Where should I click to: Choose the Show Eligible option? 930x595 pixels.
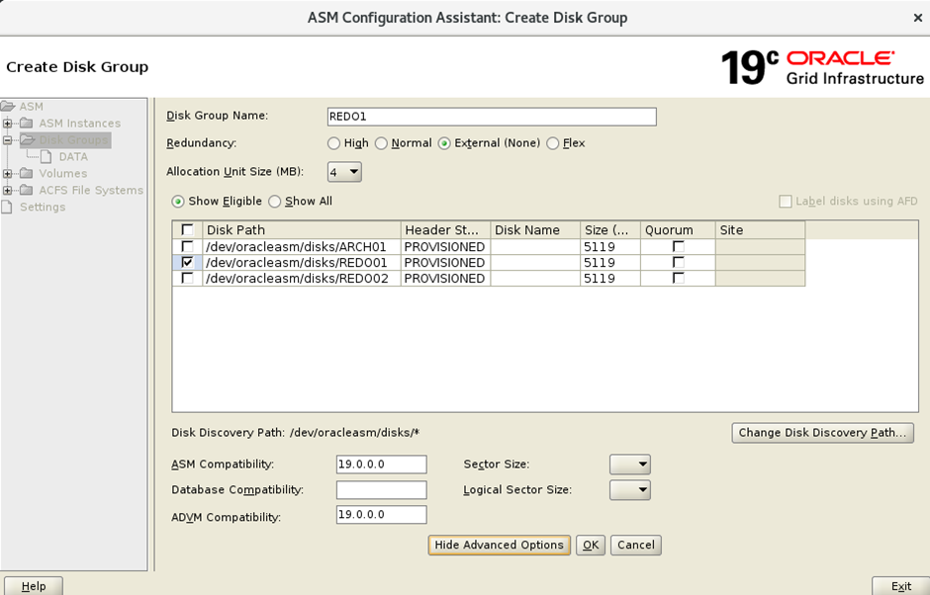pos(178,202)
